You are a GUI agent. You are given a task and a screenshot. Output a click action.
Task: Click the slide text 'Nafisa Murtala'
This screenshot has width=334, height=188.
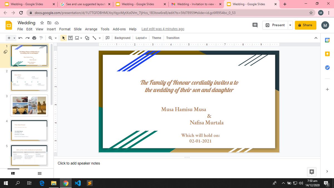pyautogui.click(x=207, y=123)
